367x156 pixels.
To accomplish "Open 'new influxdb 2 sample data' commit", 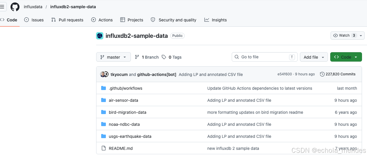I will [x=233, y=148].
